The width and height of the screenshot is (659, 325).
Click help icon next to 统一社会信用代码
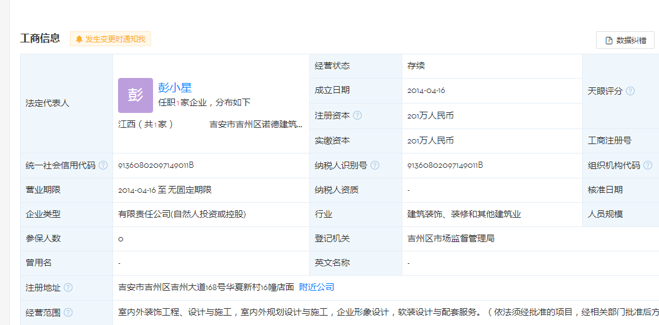(x=103, y=165)
